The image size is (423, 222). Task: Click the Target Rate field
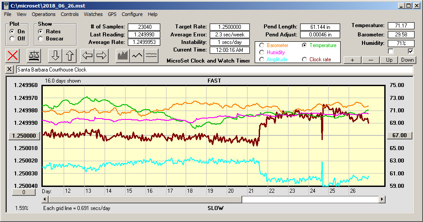coord(230,27)
